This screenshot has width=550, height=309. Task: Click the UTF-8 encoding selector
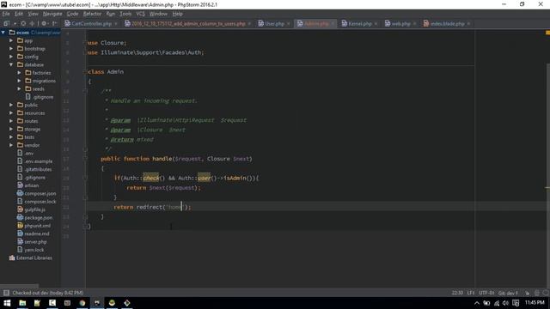486,293
